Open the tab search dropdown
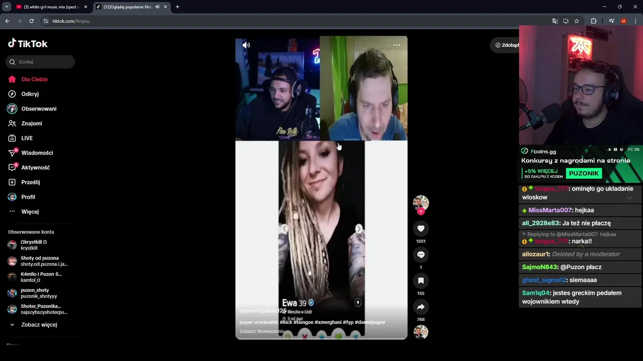 tap(7, 7)
